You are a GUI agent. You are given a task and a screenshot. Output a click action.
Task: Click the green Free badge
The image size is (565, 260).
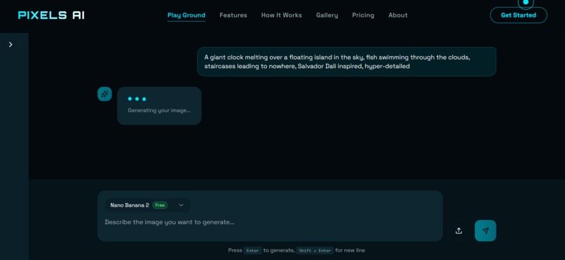[x=160, y=205]
